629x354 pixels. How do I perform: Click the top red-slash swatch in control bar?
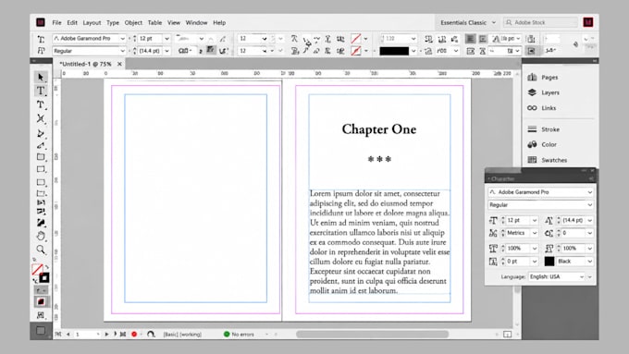(356, 39)
